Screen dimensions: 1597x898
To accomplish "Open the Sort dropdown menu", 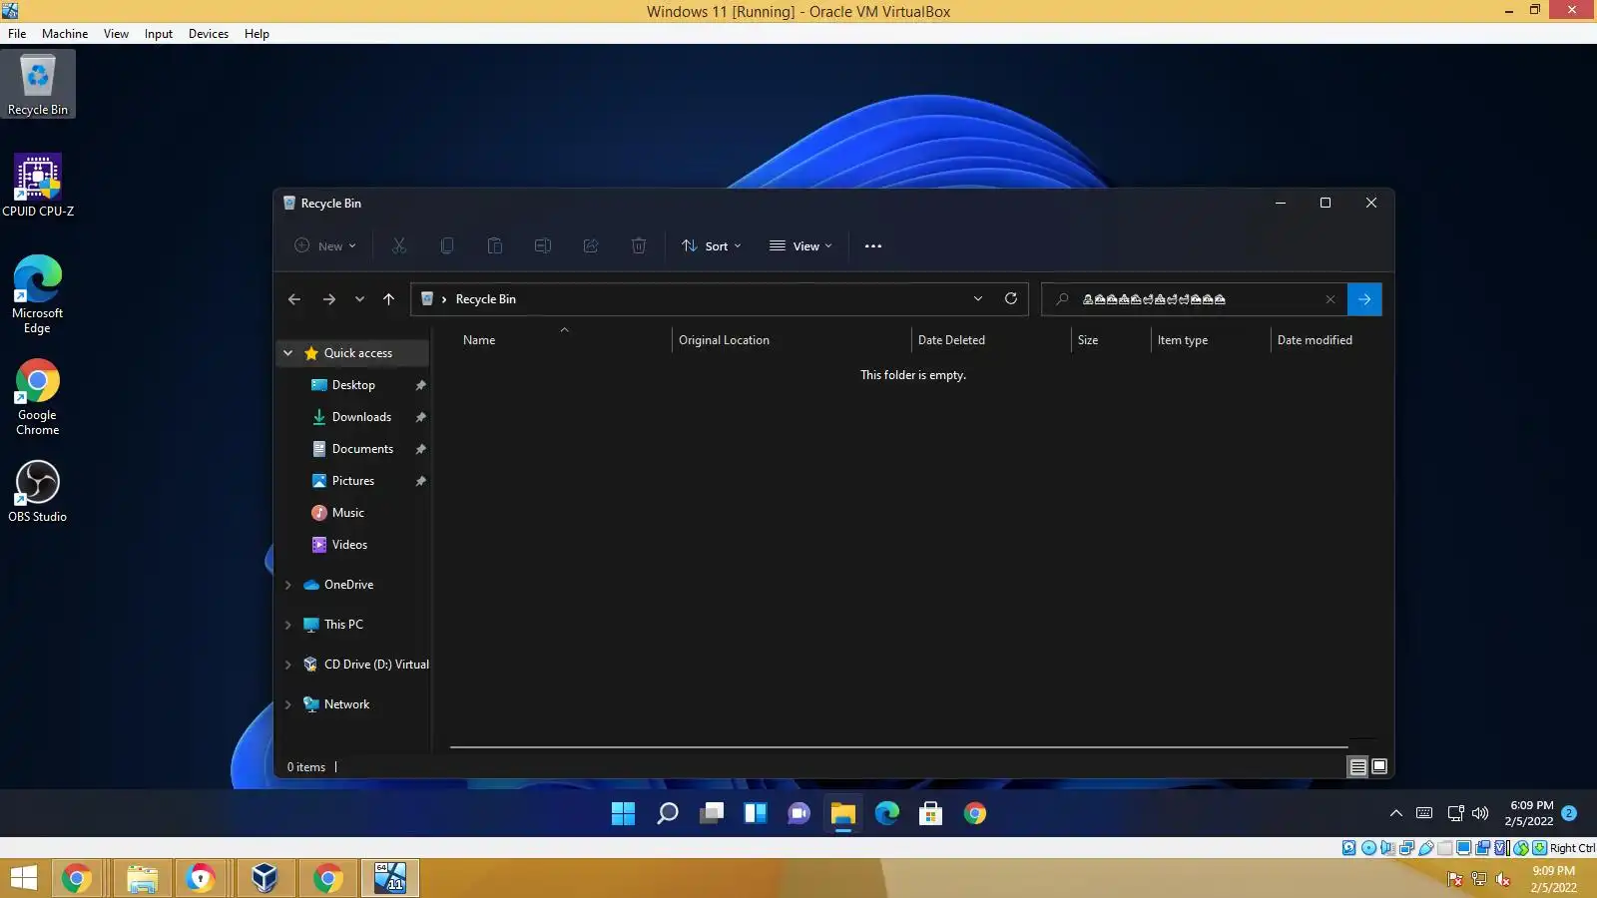I will [x=712, y=246].
